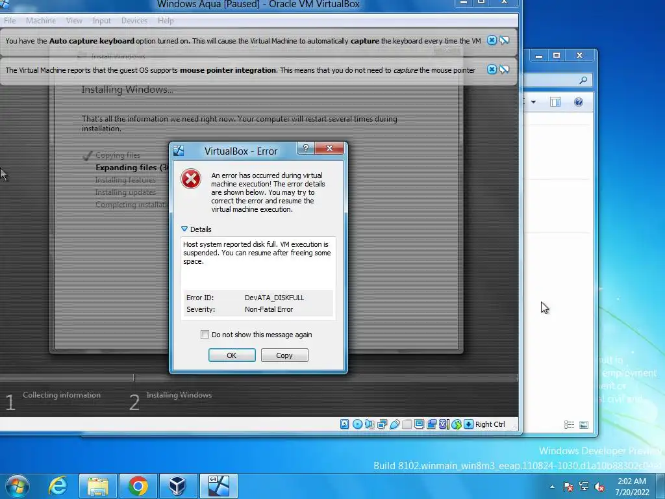Open the Machine menu
The image size is (665, 499).
(x=41, y=20)
